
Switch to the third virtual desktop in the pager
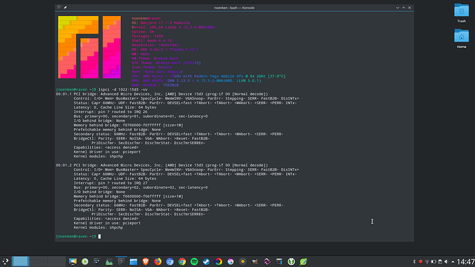(57, 261)
